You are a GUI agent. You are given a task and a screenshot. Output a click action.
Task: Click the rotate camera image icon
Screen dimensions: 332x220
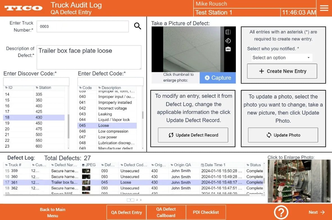[x=228, y=41]
